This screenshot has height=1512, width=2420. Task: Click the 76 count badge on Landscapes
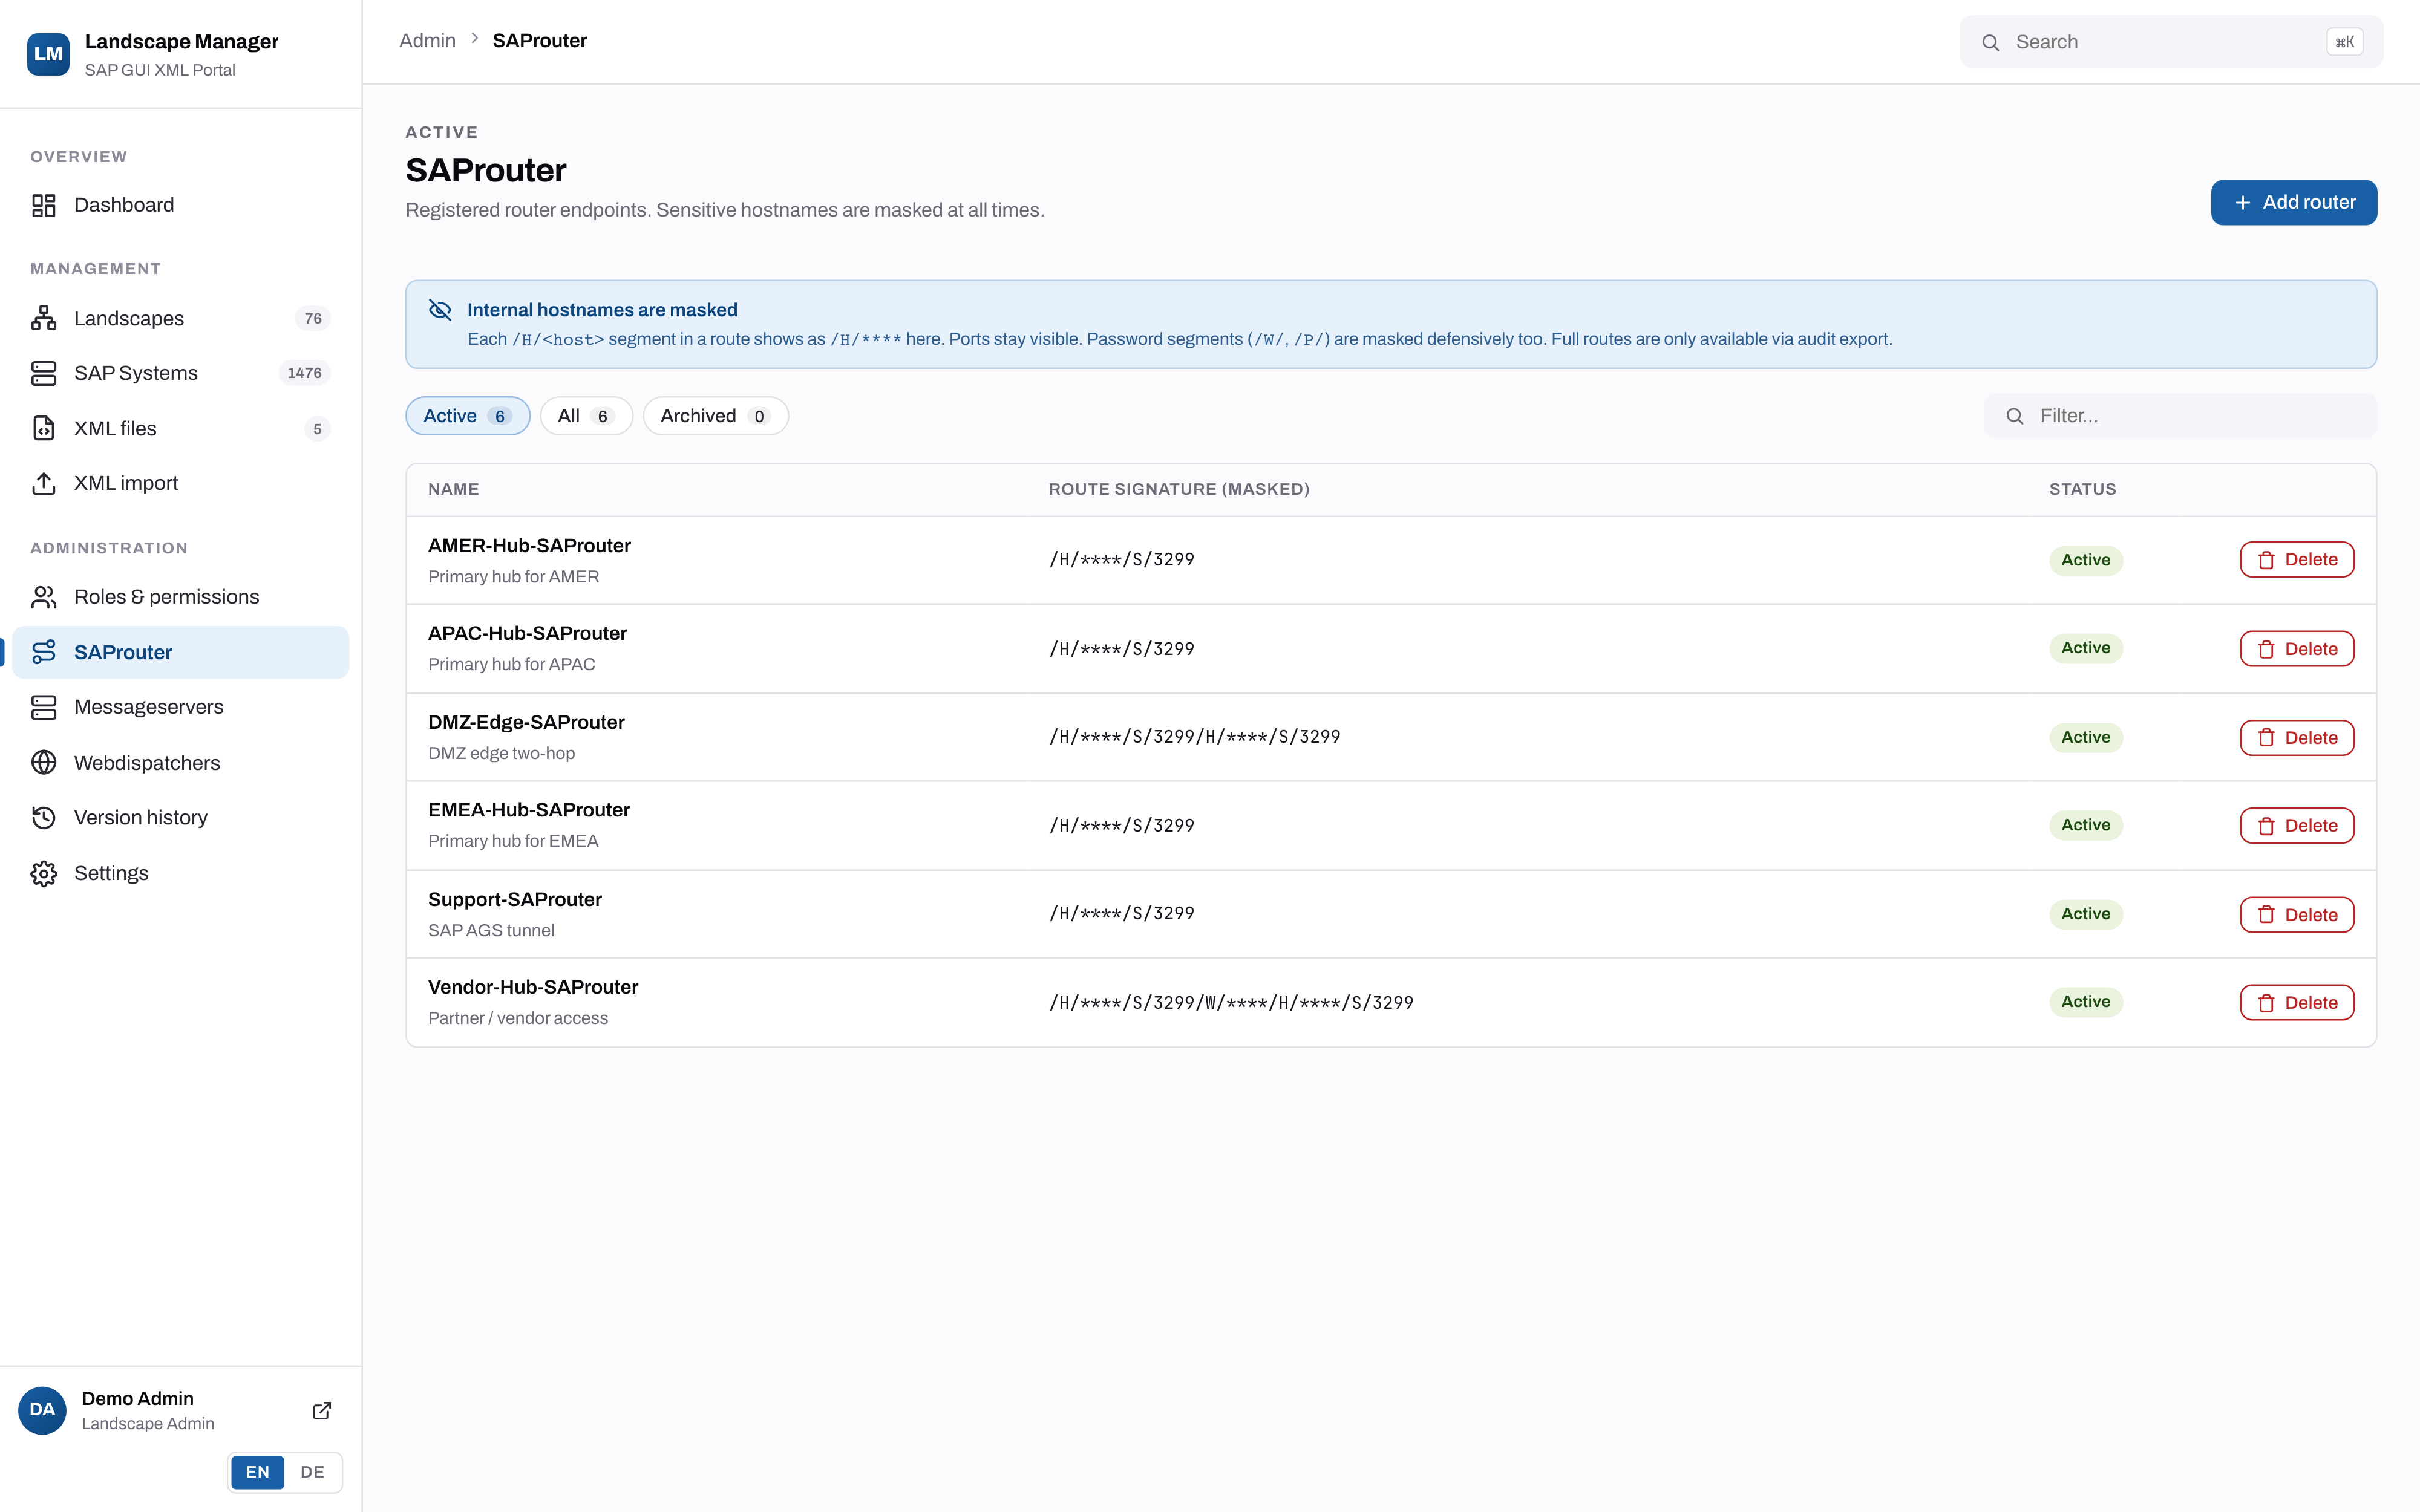(313, 318)
